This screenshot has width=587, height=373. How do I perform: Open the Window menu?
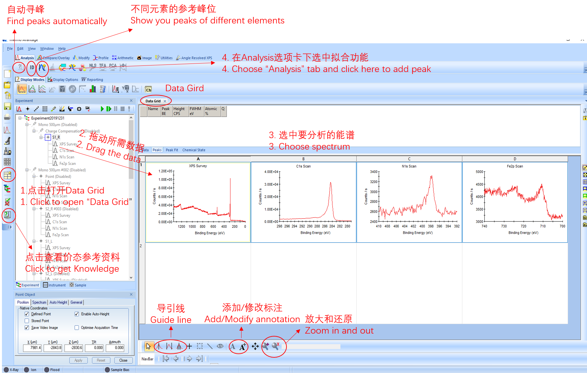tap(47, 49)
